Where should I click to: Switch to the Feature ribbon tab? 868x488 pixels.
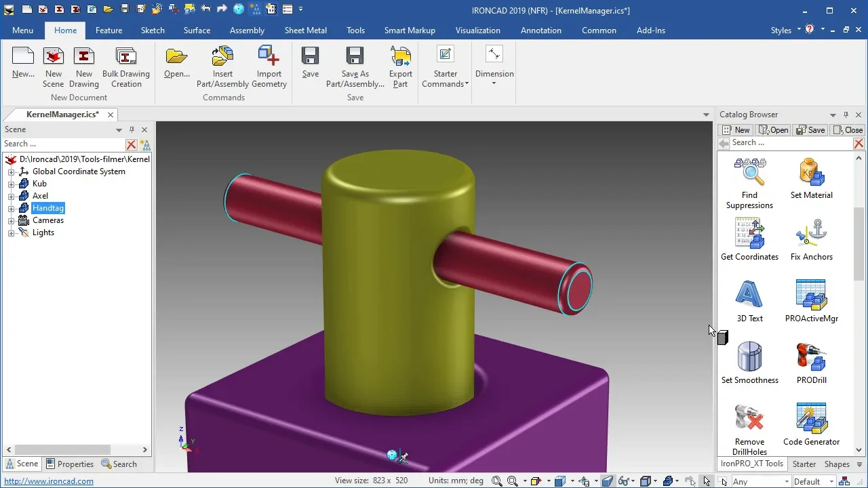(x=108, y=30)
